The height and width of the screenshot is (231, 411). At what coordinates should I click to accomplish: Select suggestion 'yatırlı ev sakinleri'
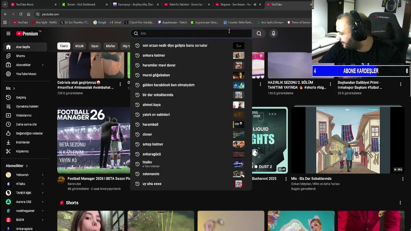191,115
